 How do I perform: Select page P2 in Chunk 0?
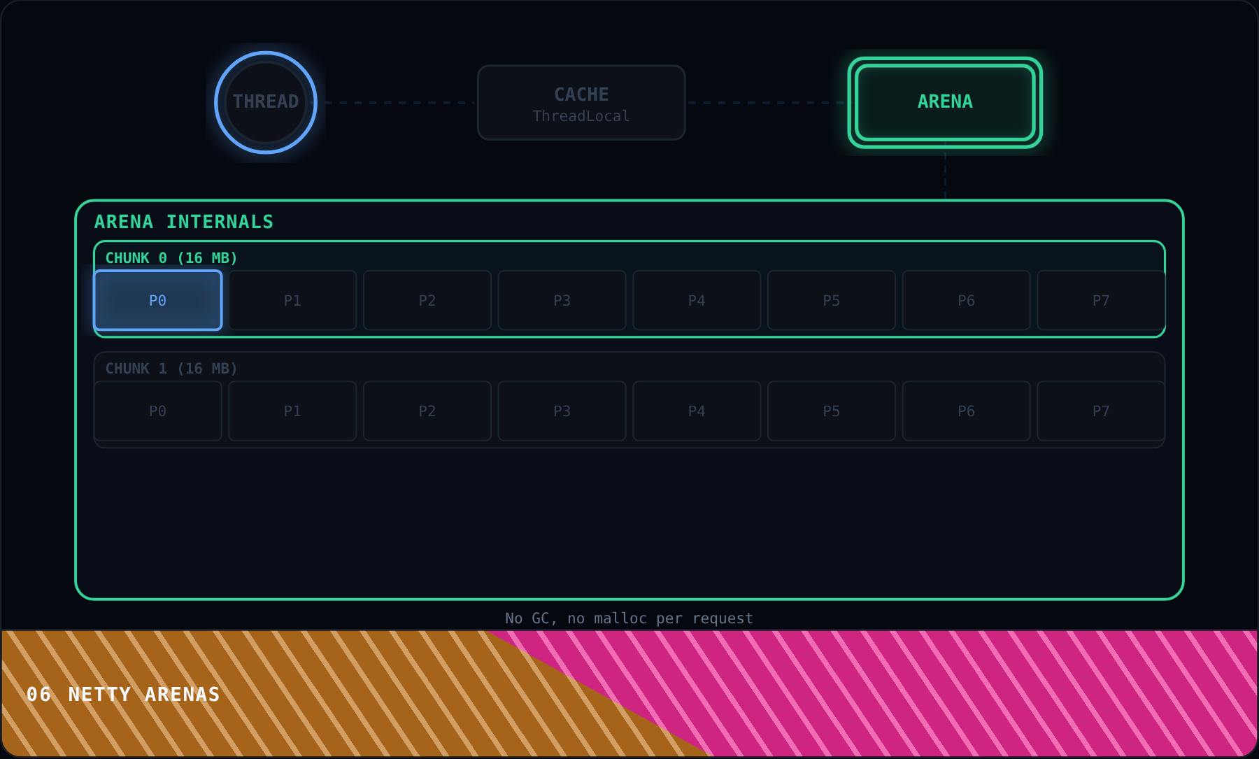tap(427, 300)
